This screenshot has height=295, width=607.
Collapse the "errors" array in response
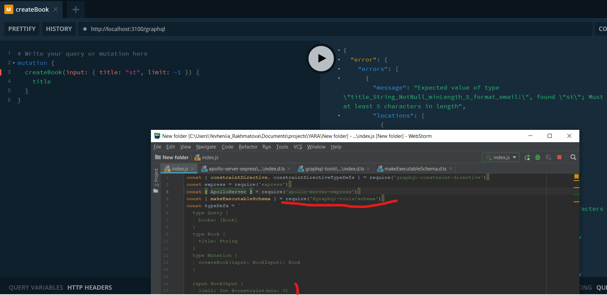tap(339, 69)
